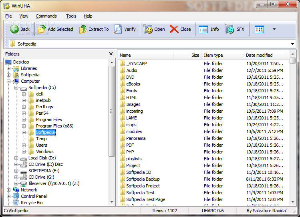Click the SOFTPEDIA (F:) drive icon
This screenshot has height=217, width=300.
tap(24, 172)
